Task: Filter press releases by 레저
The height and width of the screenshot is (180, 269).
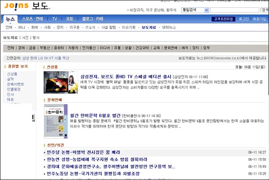Action: tap(185, 48)
